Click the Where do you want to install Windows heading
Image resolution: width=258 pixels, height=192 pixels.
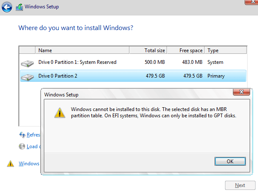pyautogui.click(x=76, y=28)
